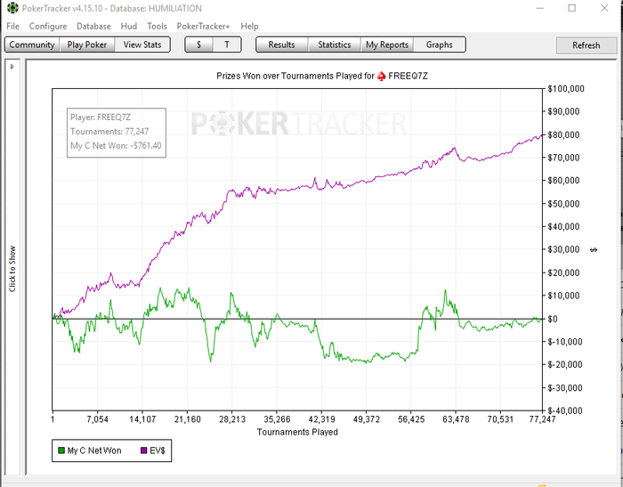Click the 'My C Net Won' legend label

coord(94,450)
